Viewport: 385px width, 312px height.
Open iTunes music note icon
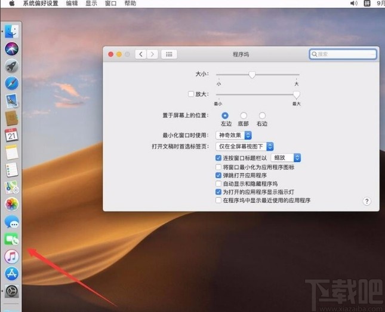coord(11,256)
